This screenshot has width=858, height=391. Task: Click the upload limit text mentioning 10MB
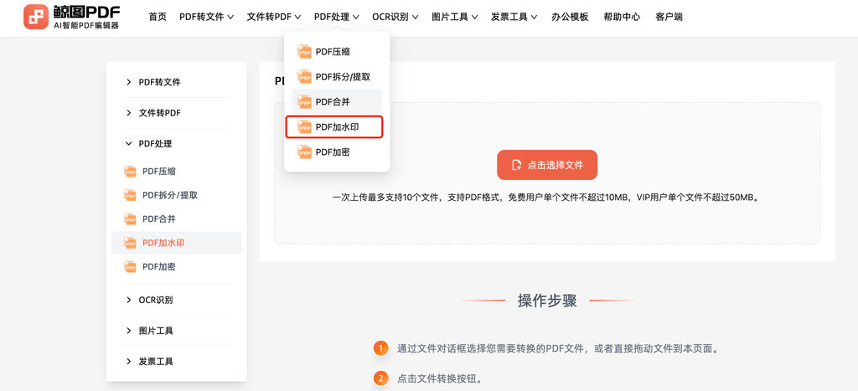(x=546, y=198)
